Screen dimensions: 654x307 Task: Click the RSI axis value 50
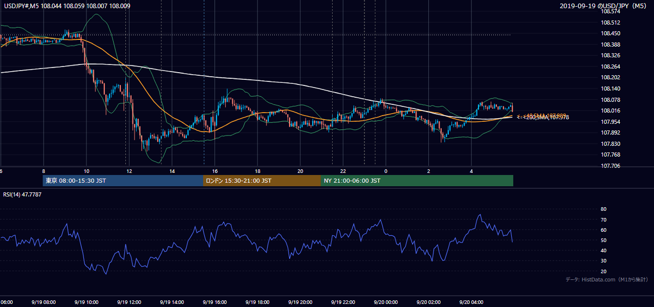point(603,240)
